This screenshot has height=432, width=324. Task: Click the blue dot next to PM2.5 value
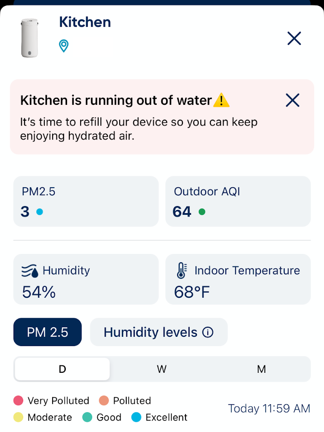pyautogui.click(x=40, y=212)
